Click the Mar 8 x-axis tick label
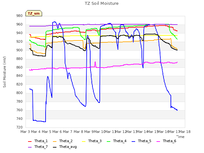 [x=78, y=132]
